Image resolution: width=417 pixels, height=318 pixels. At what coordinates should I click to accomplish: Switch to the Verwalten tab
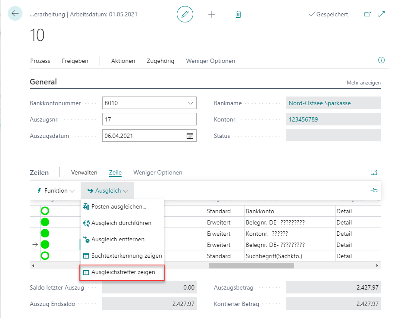[x=84, y=173]
